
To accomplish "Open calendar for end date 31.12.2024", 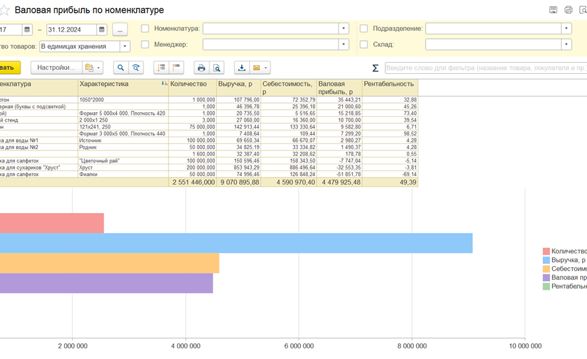I will (x=102, y=30).
